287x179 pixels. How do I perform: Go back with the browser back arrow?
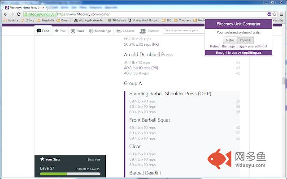pyautogui.click(x=5, y=14)
